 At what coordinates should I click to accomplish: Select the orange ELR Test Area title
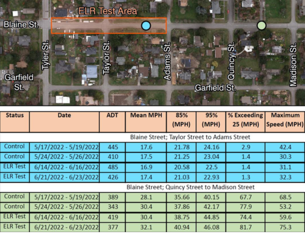[x=108, y=12]
